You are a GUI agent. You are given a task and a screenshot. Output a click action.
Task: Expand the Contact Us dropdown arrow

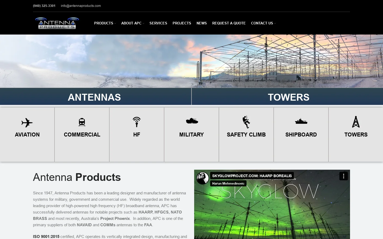tap(275, 23)
